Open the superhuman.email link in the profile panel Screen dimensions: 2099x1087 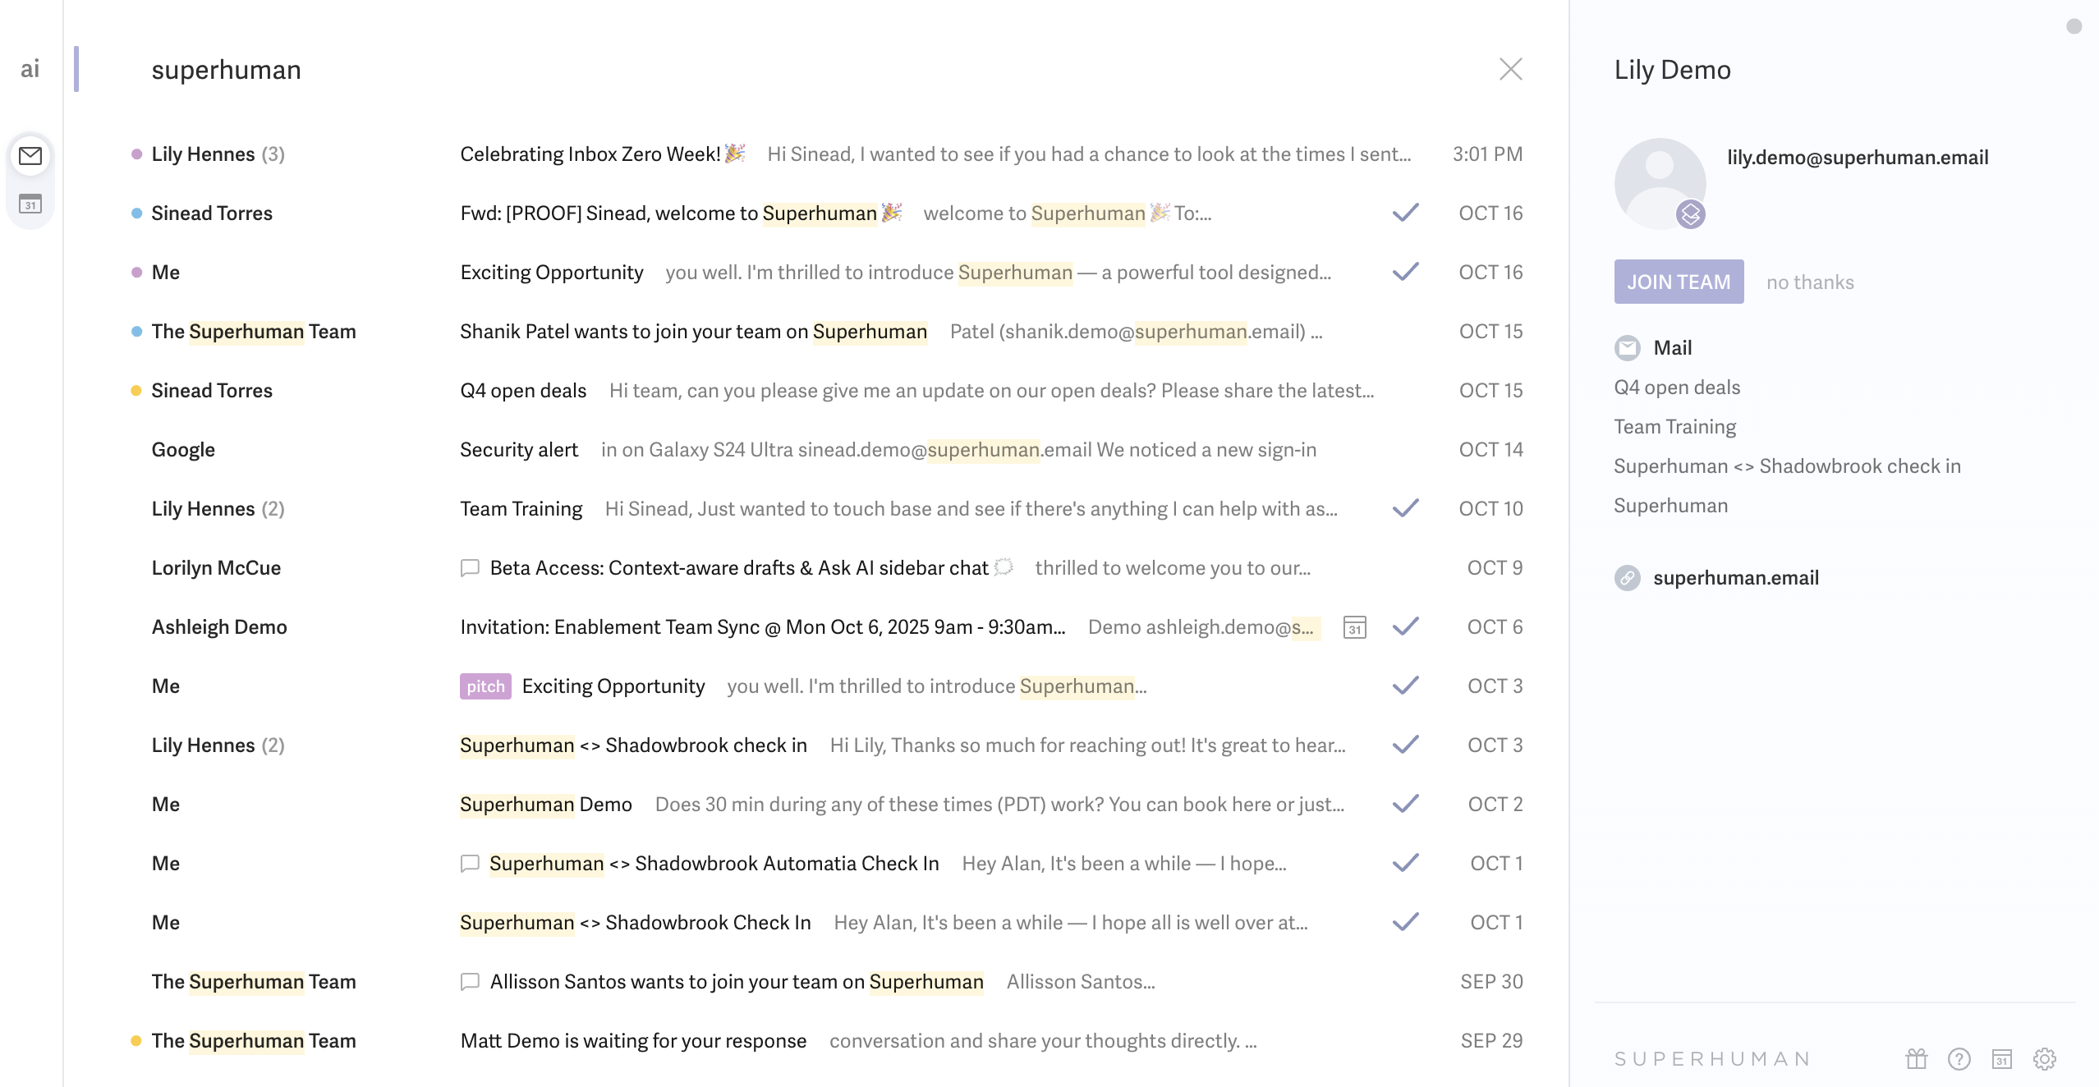click(1735, 577)
